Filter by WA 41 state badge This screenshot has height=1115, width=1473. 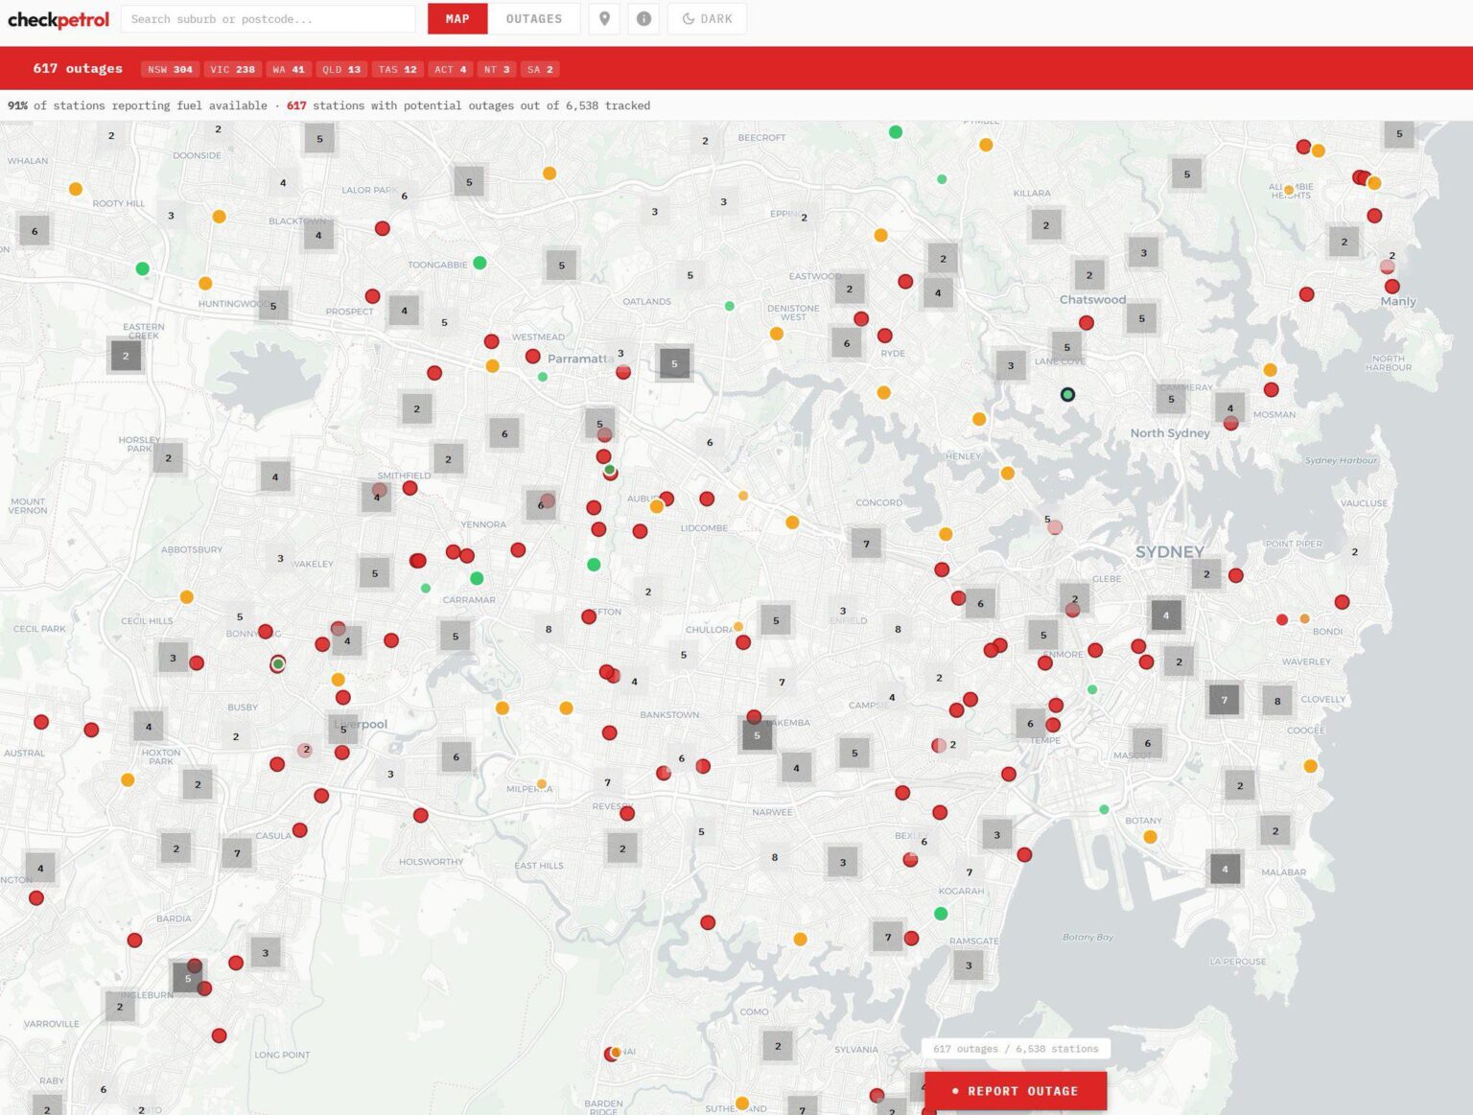289,69
